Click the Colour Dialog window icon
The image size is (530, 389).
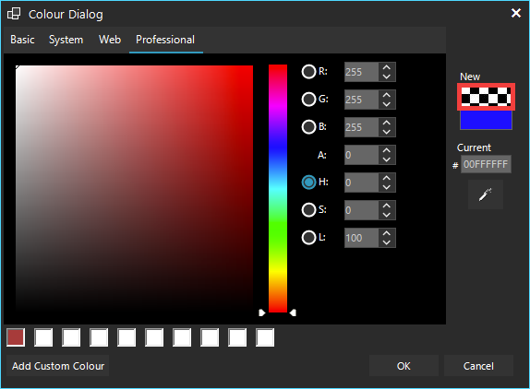(14, 14)
